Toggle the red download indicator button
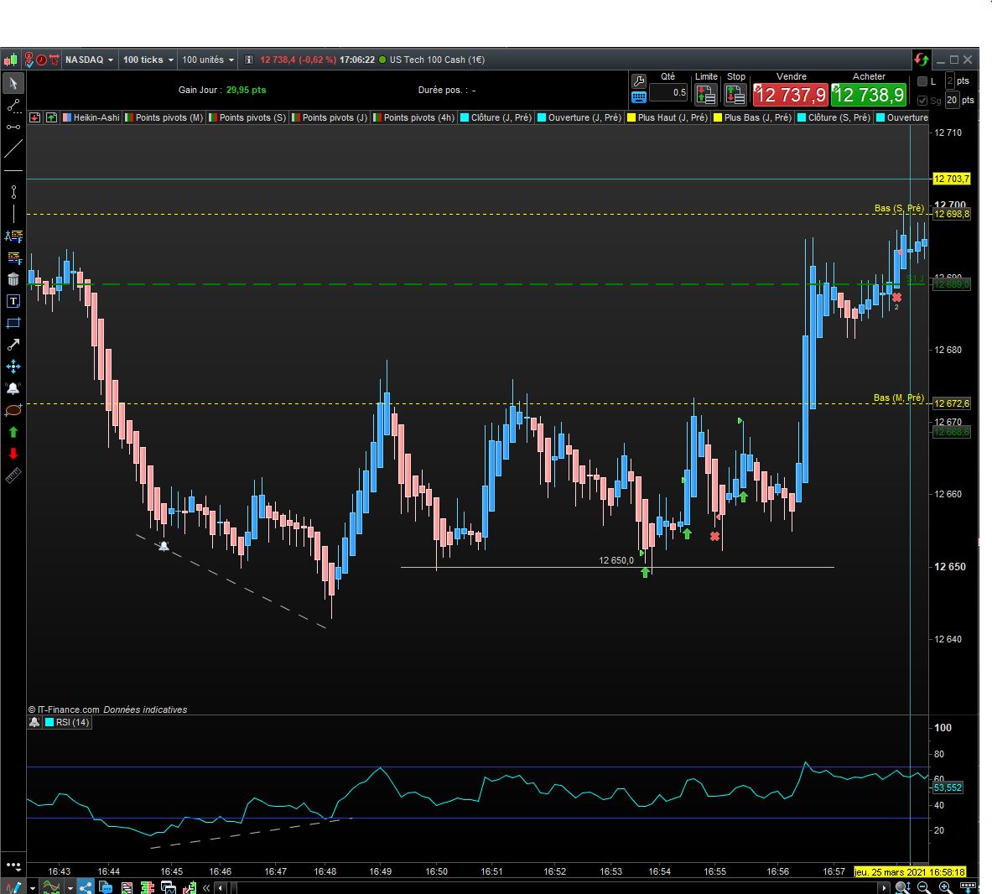The image size is (992, 894). click(34, 117)
